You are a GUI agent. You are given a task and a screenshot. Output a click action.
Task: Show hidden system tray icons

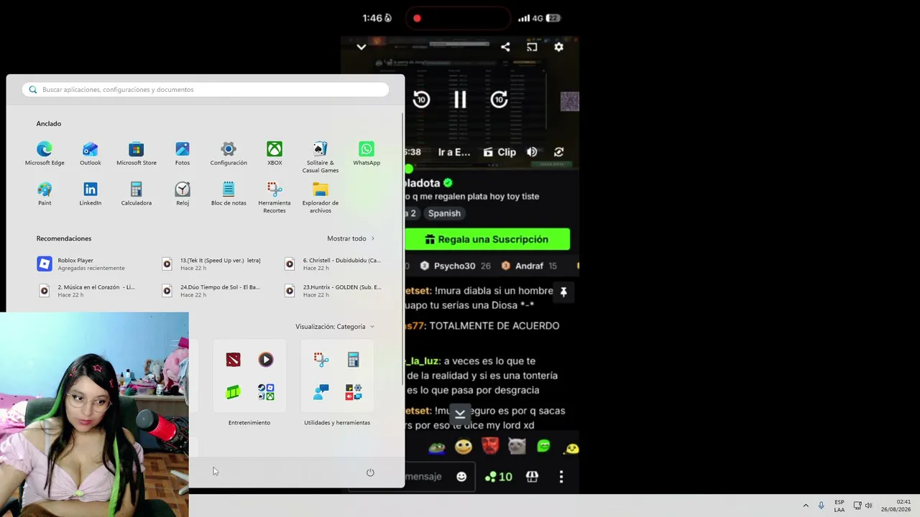point(806,506)
